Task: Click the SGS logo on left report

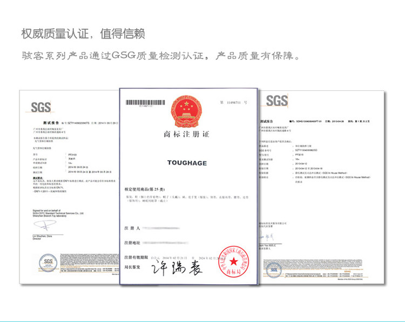Action: [41, 107]
